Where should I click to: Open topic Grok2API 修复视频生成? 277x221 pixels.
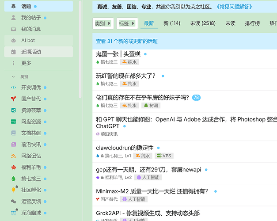(x=148, y=213)
